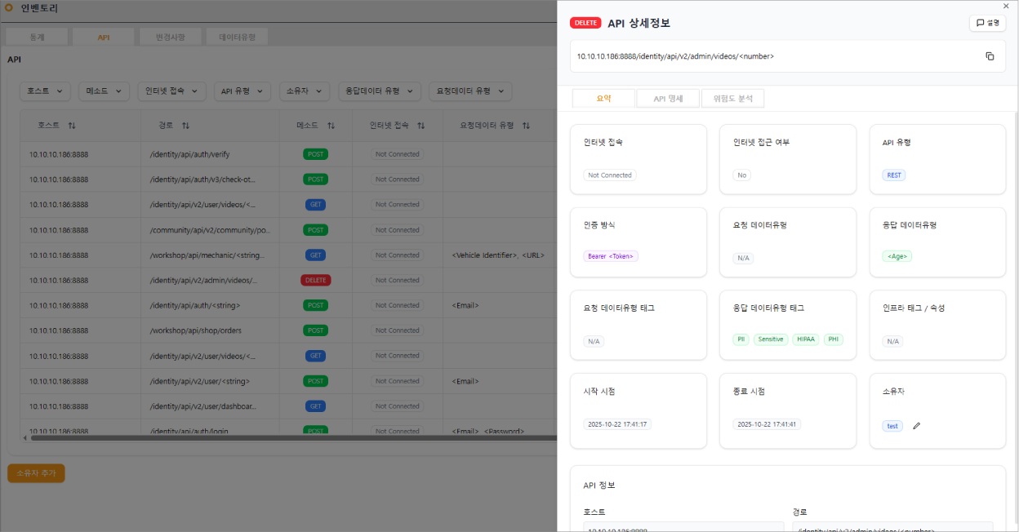The image size is (1019, 532).
Task: Select the /identity/api/v2/user/dashboar... row
Action: coord(288,406)
